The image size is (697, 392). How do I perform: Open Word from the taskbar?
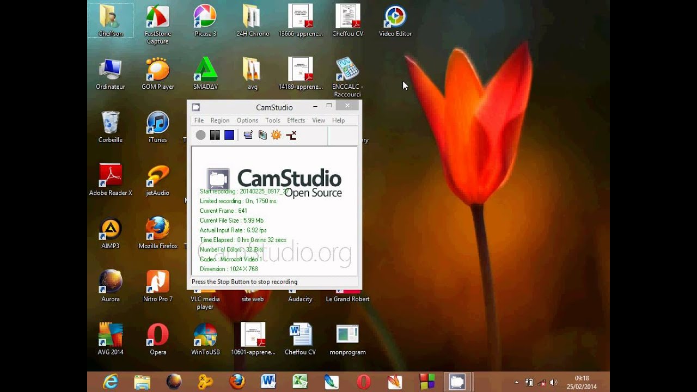[268, 382]
